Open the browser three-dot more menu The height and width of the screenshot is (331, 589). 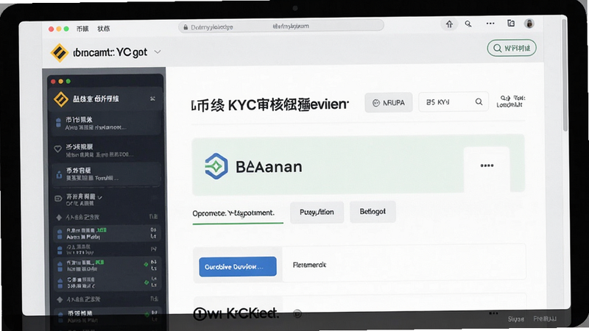coord(490,24)
